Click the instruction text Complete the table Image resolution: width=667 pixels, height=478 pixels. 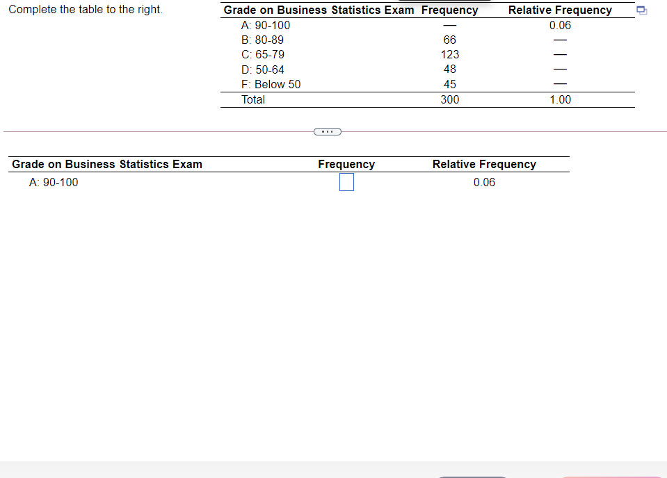pos(84,9)
